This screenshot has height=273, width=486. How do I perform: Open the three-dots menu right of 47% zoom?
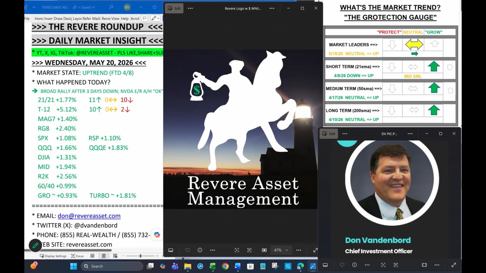point(299,250)
